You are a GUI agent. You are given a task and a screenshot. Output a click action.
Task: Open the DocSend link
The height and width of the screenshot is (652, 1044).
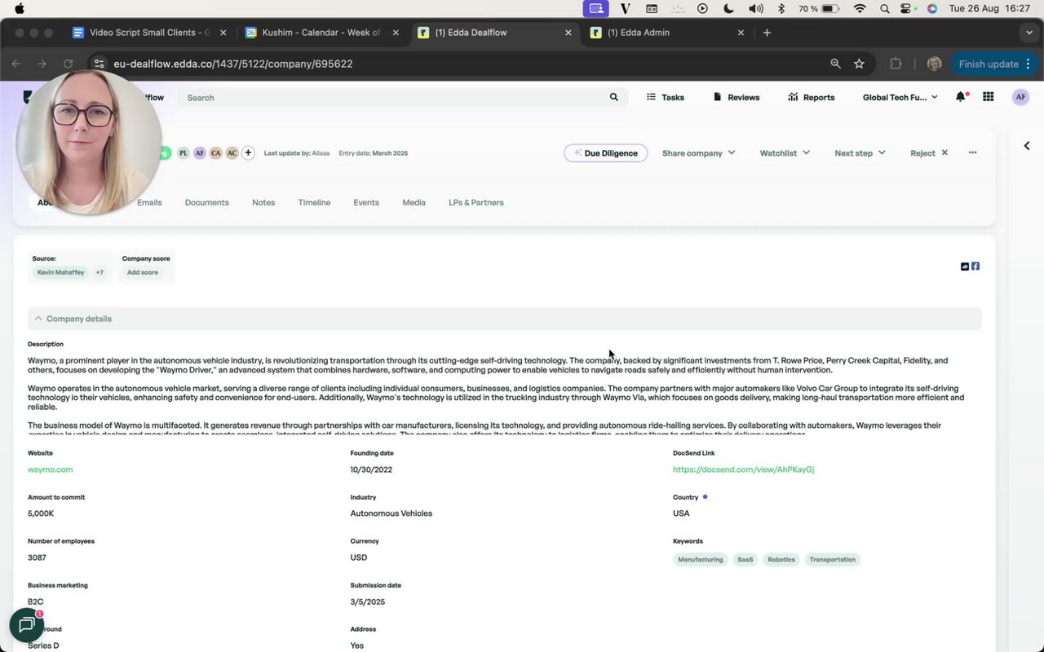click(744, 469)
